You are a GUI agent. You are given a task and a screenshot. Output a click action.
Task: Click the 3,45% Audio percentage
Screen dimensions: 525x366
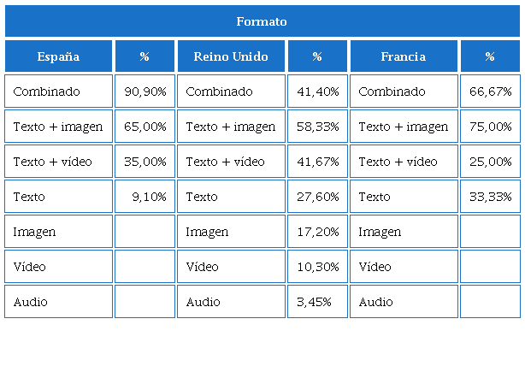(x=317, y=302)
